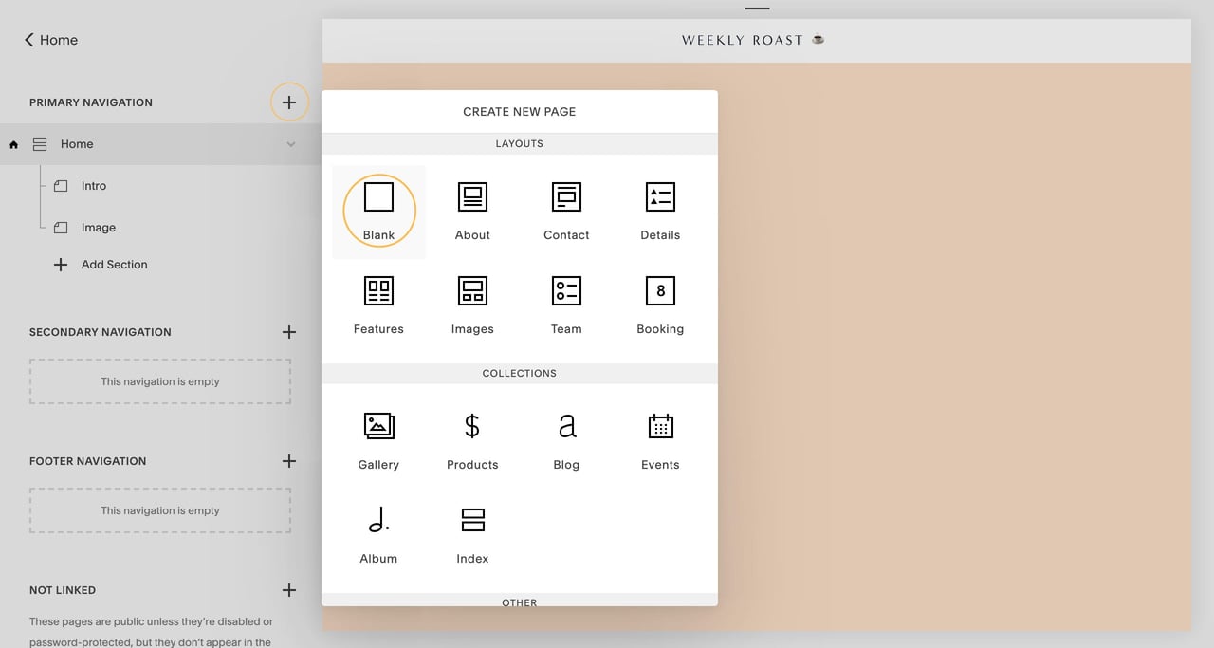Add a page to Primary Navigation

tap(289, 102)
